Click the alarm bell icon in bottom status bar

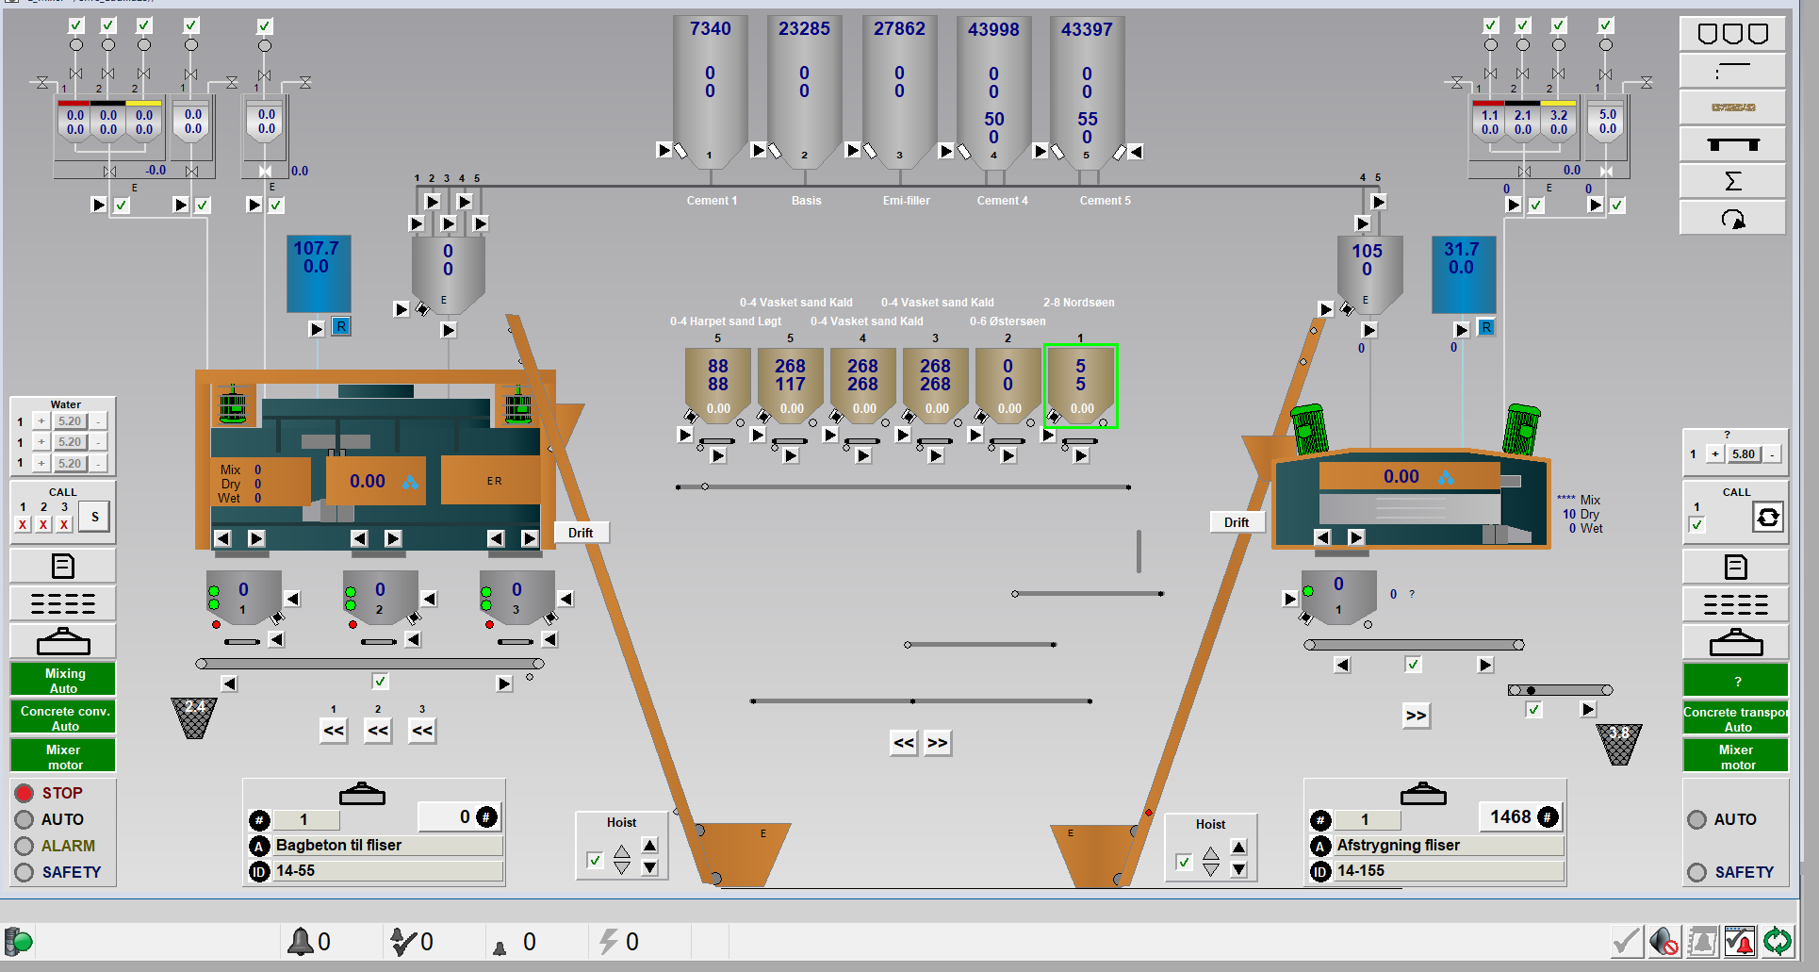302,941
